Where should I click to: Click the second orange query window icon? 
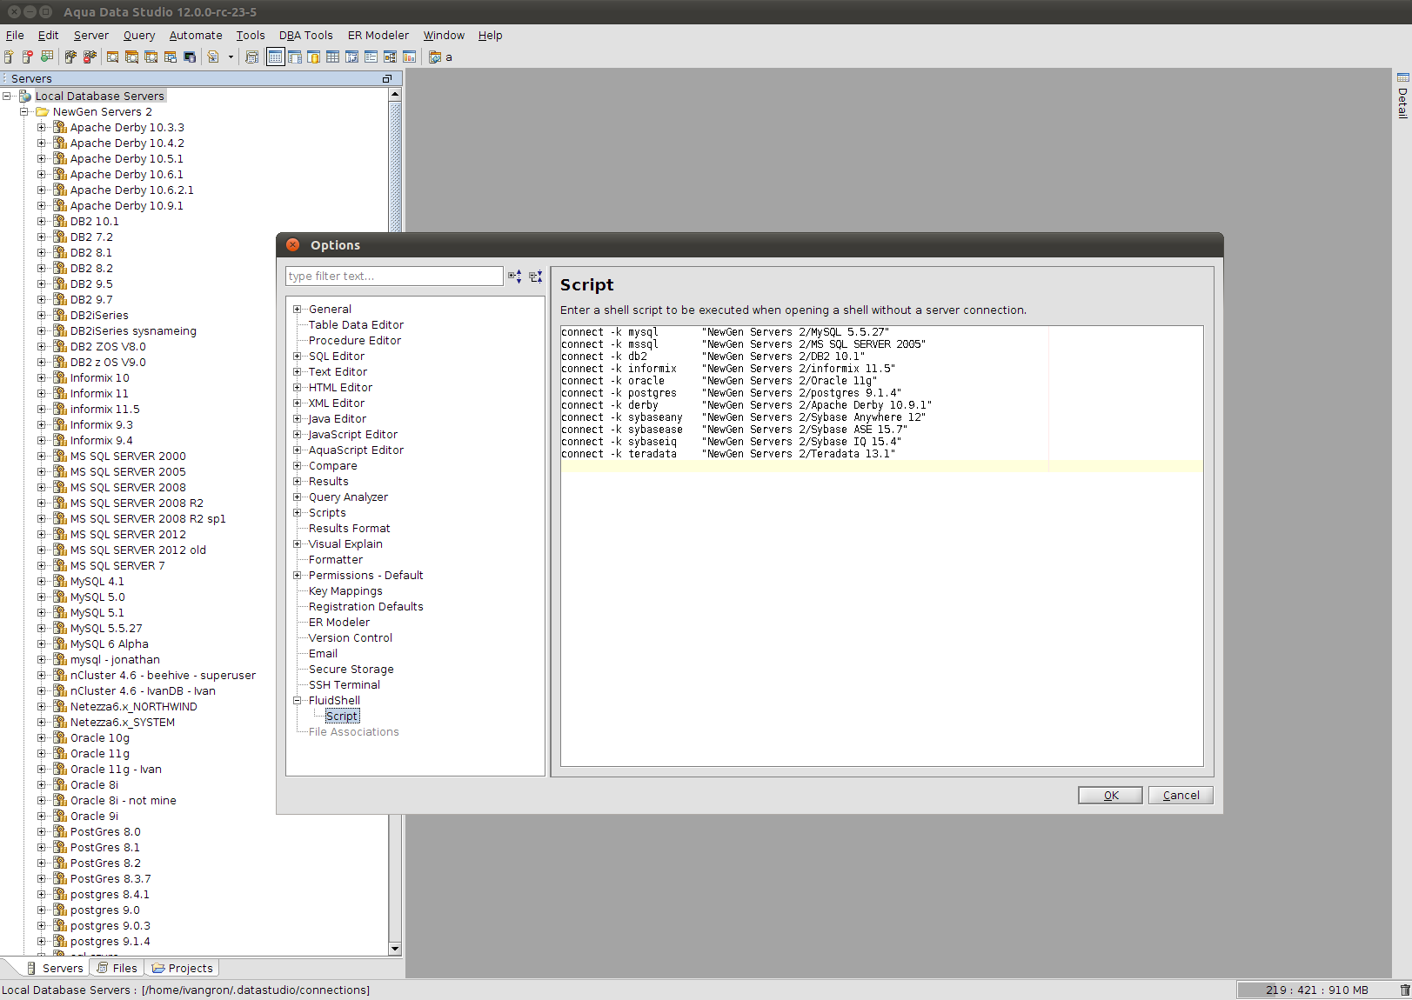pos(132,57)
